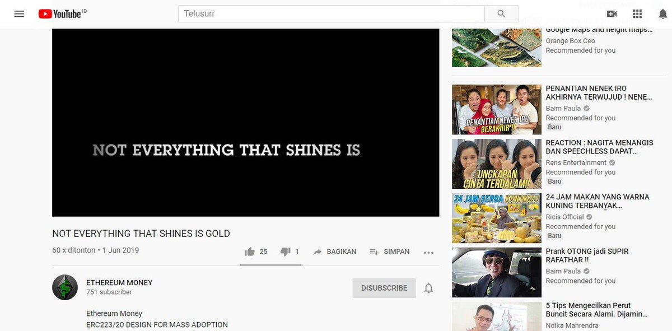
Task: Click Ricis Official channel name
Action: coord(565,217)
